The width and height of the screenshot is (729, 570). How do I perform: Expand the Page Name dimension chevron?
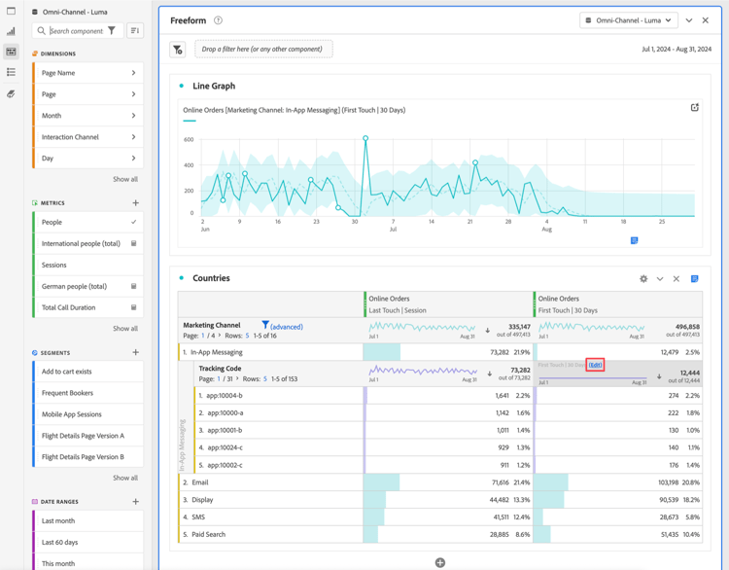pos(133,73)
